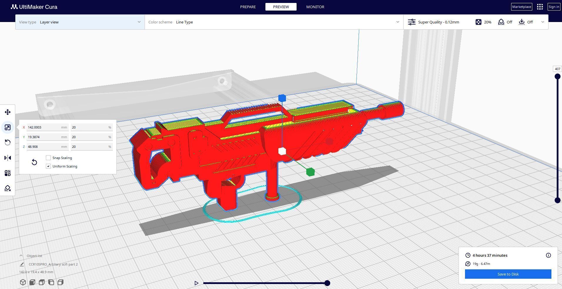Click the Y scale percent field
Viewport: 562px width, 289px height.
[x=92, y=137]
